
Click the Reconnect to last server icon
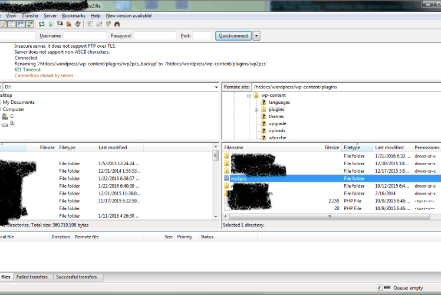click(x=77, y=24)
